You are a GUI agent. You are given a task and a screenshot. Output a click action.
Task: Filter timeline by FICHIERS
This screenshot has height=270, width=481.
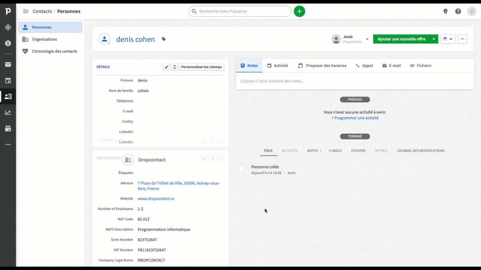358,151
